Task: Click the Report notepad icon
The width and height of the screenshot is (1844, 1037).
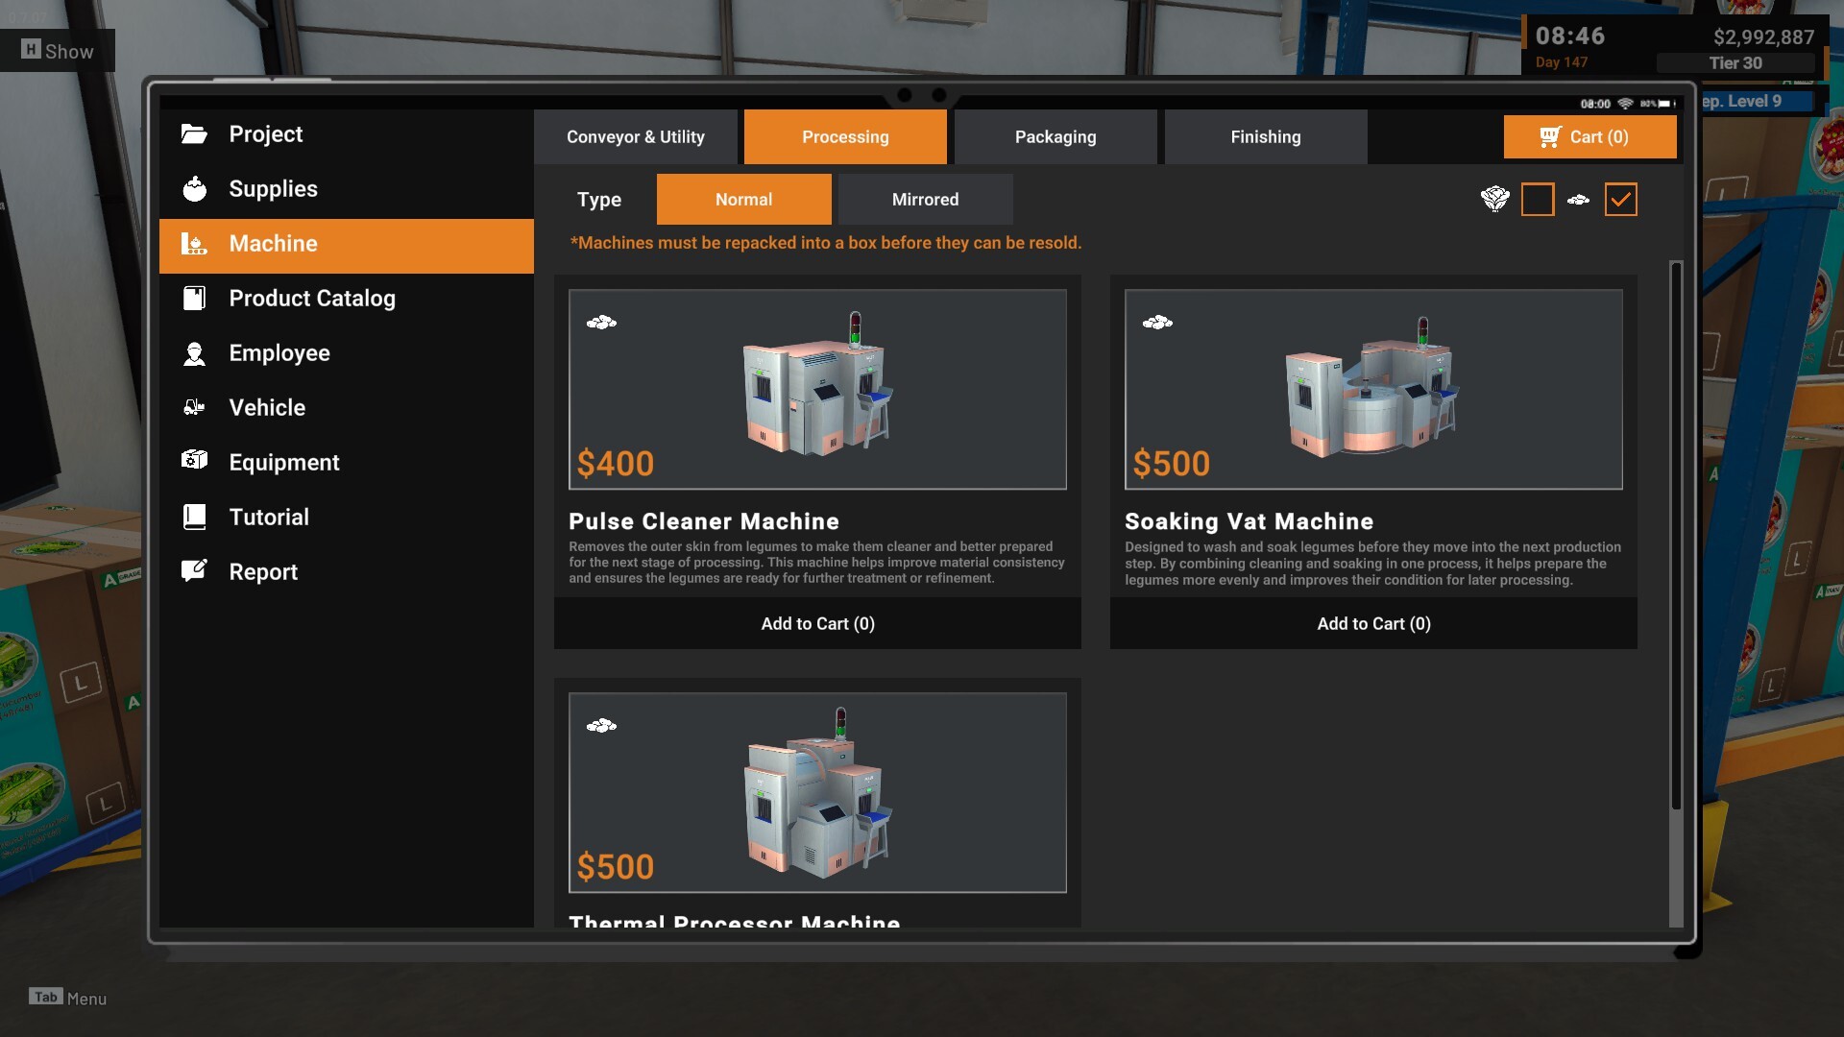Action: coord(194,571)
